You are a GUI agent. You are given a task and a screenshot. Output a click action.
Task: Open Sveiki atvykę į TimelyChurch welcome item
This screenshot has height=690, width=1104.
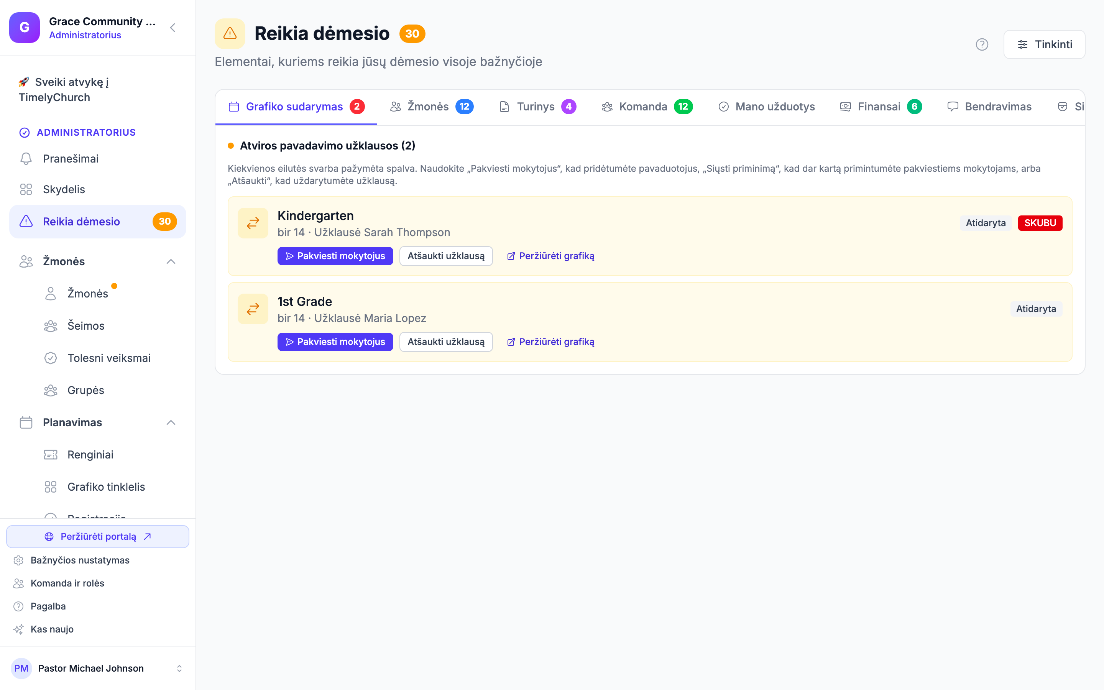coord(98,90)
